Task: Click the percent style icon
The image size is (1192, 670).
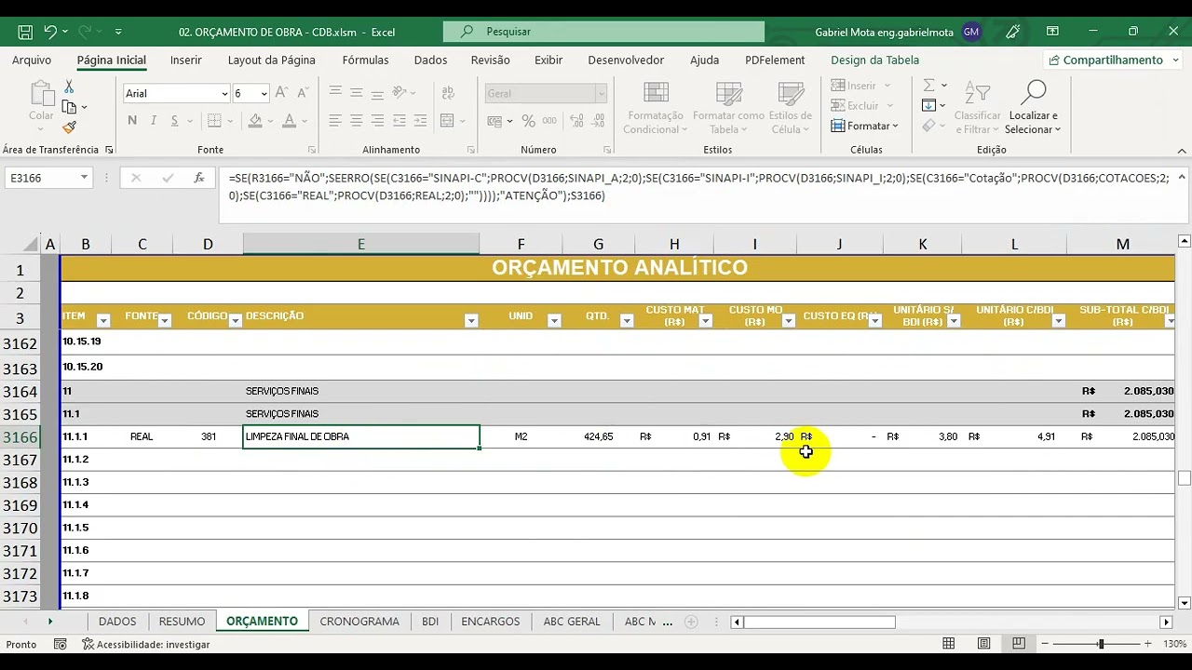Action: click(528, 121)
